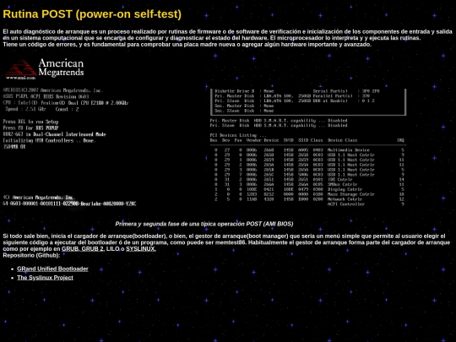Click the "Rutina POST (power-on self-test)" heading
Screen dimensions: 456x342
point(92,14)
